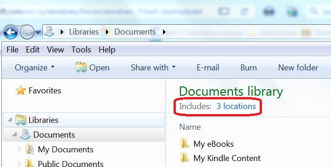Select the My Kindle Content folder name
Screen dimensions: 331x167
227,158
